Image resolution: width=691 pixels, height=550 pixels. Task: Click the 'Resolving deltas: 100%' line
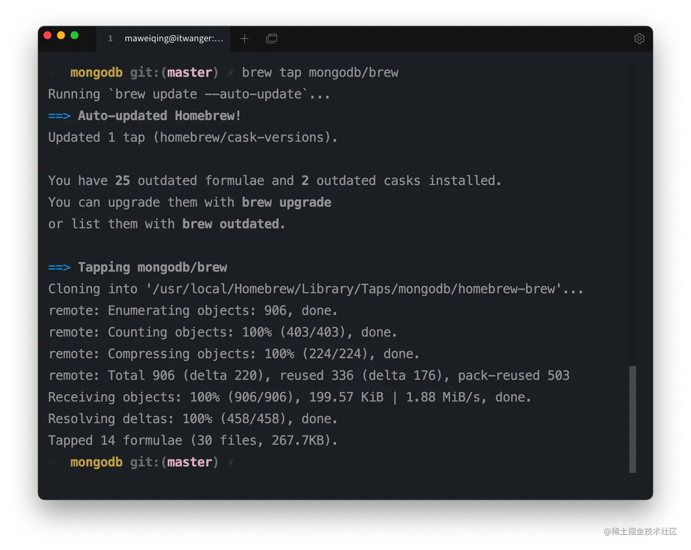(193, 419)
